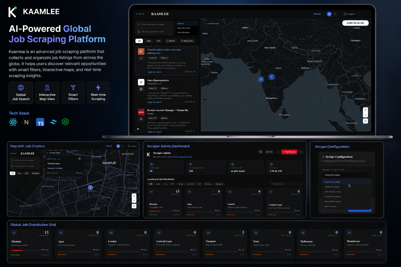Click the Real-time Scraping feature card

point(98,93)
